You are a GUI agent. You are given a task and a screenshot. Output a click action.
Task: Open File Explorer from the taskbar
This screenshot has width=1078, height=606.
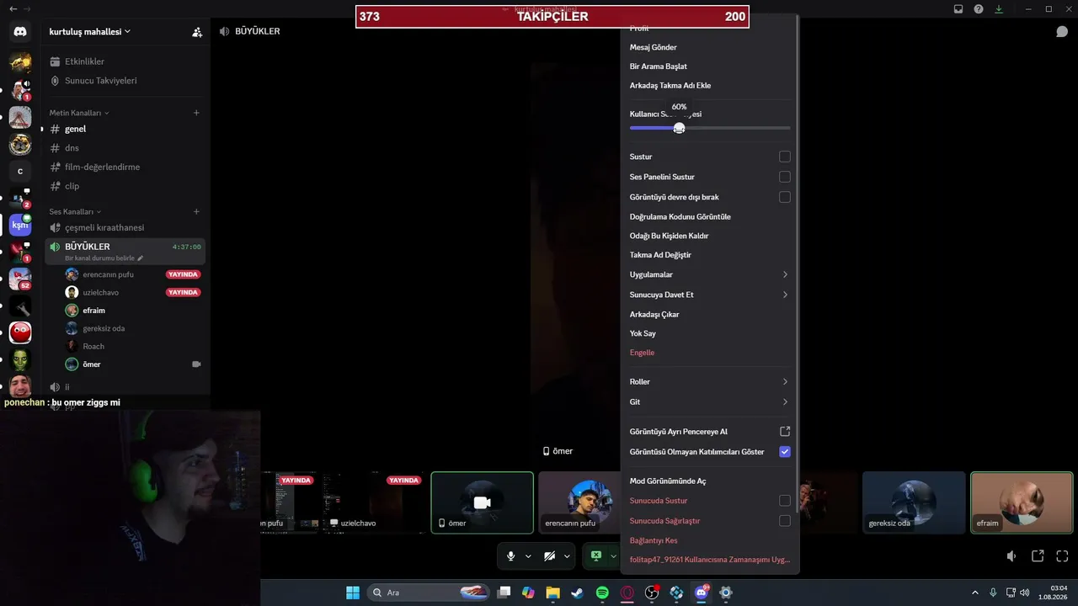[552, 593]
